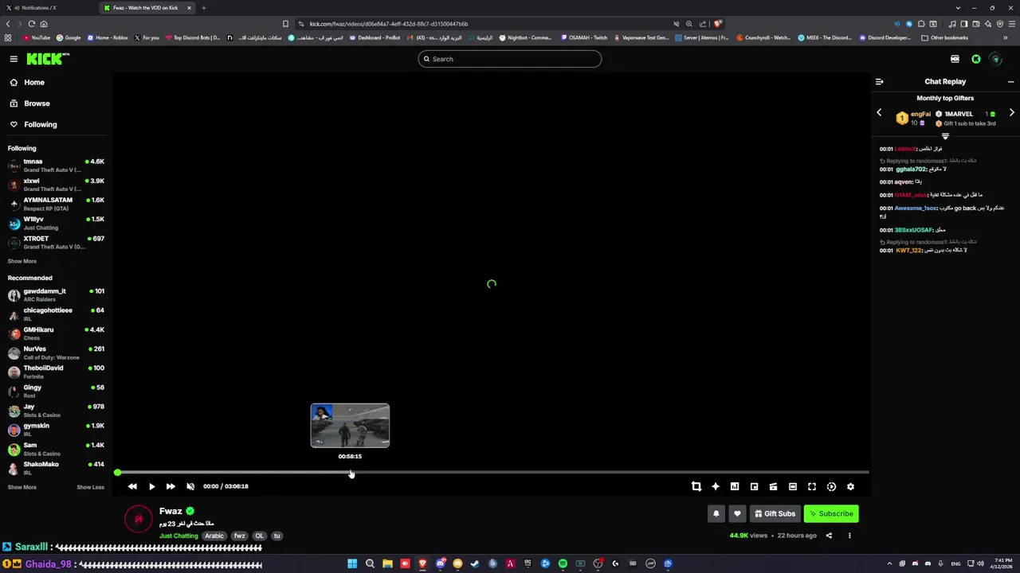1020x573 pixels.
Task: Rewind the video player
Action: (132, 486)
